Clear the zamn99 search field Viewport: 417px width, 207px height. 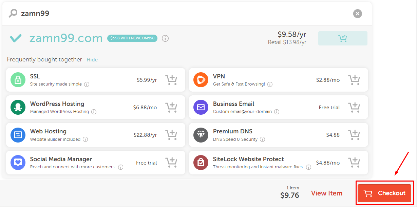(357, 14)
